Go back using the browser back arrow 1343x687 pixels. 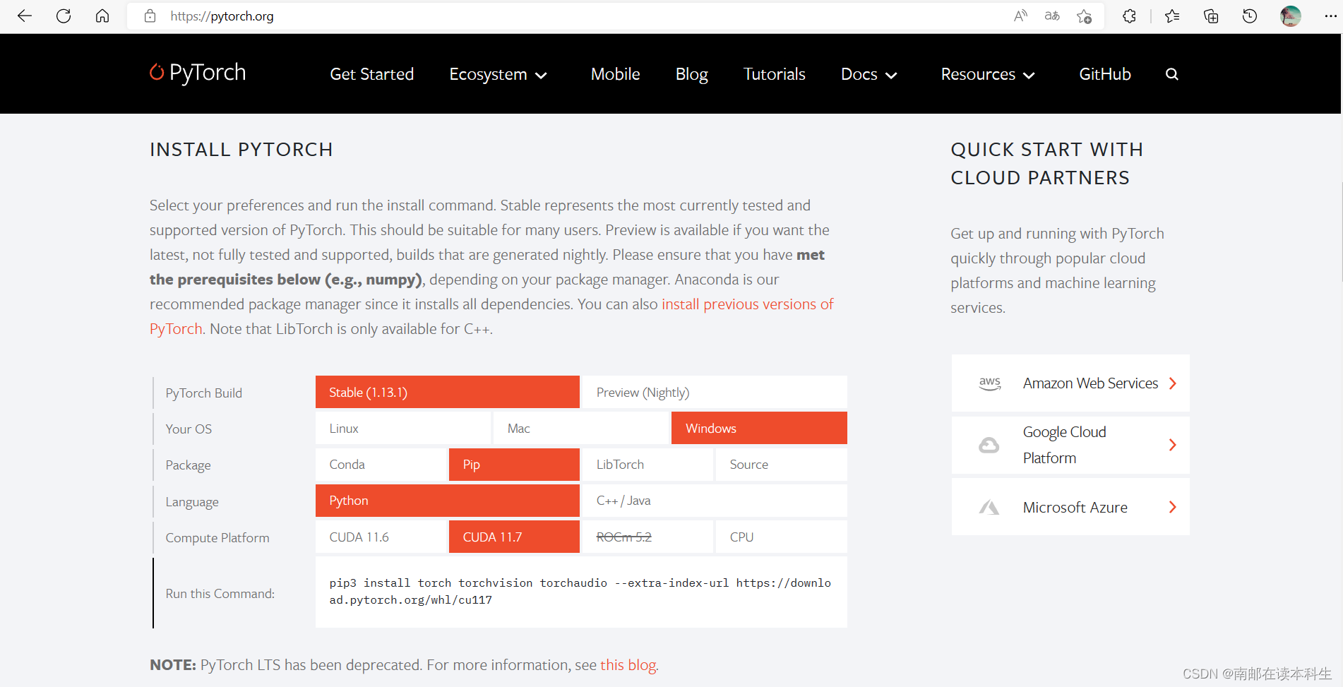click(25, 16)
